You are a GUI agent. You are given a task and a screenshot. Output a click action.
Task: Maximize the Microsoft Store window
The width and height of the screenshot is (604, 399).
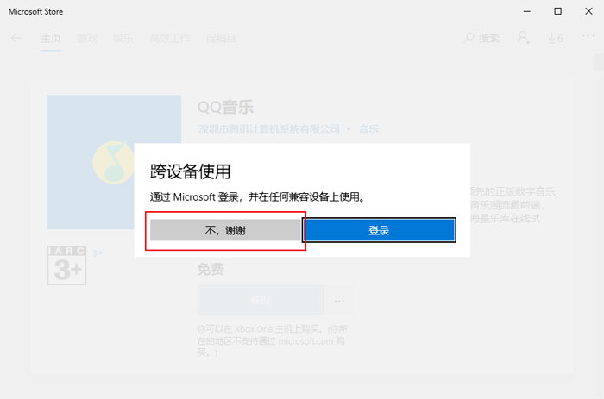coord(557,11)
